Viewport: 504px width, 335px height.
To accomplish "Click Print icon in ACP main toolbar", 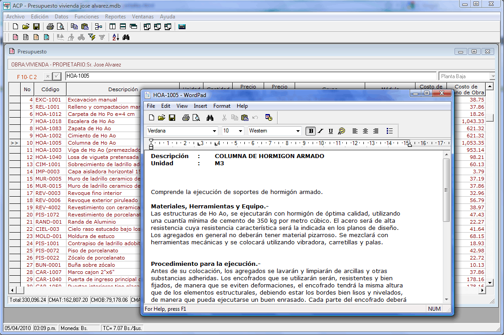I will coord(50,26).
